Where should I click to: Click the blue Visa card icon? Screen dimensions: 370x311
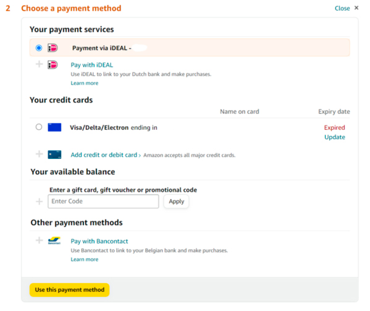(54, 127)
